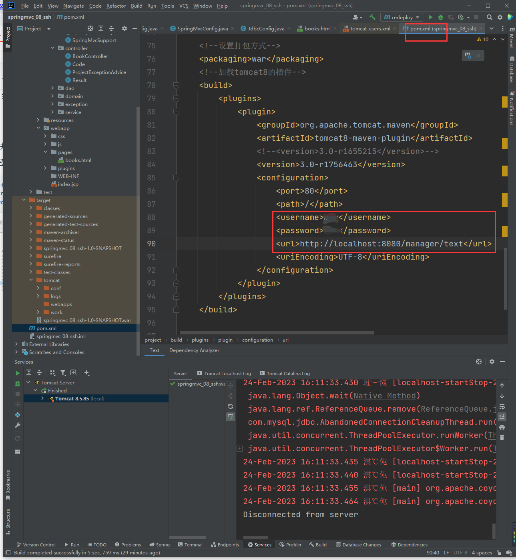
Task: Switch to the SpringMvcConfig.java editor tab
Action: pyautogui.click(x=202, y=28)
